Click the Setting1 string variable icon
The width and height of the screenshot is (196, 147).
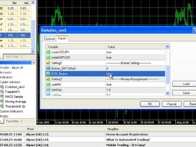(x=48, y=63)
